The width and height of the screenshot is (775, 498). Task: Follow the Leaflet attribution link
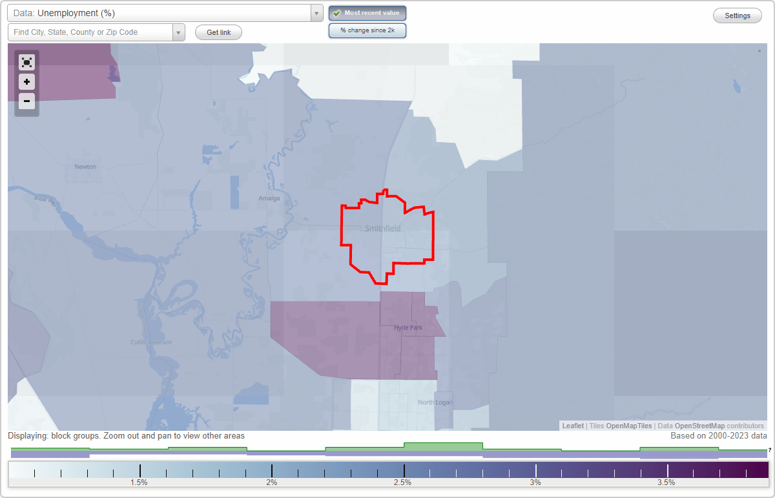[x=573, y=426]
